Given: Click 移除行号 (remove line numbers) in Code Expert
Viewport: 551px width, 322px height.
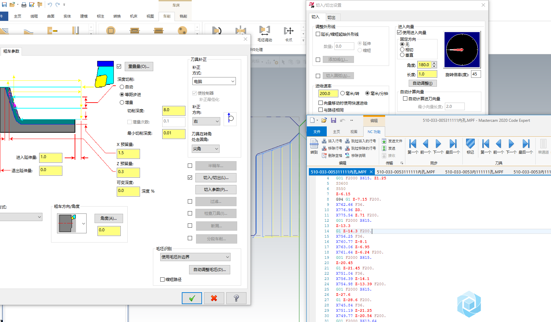Looking at the screenshot, I should (x=332, y=148).
